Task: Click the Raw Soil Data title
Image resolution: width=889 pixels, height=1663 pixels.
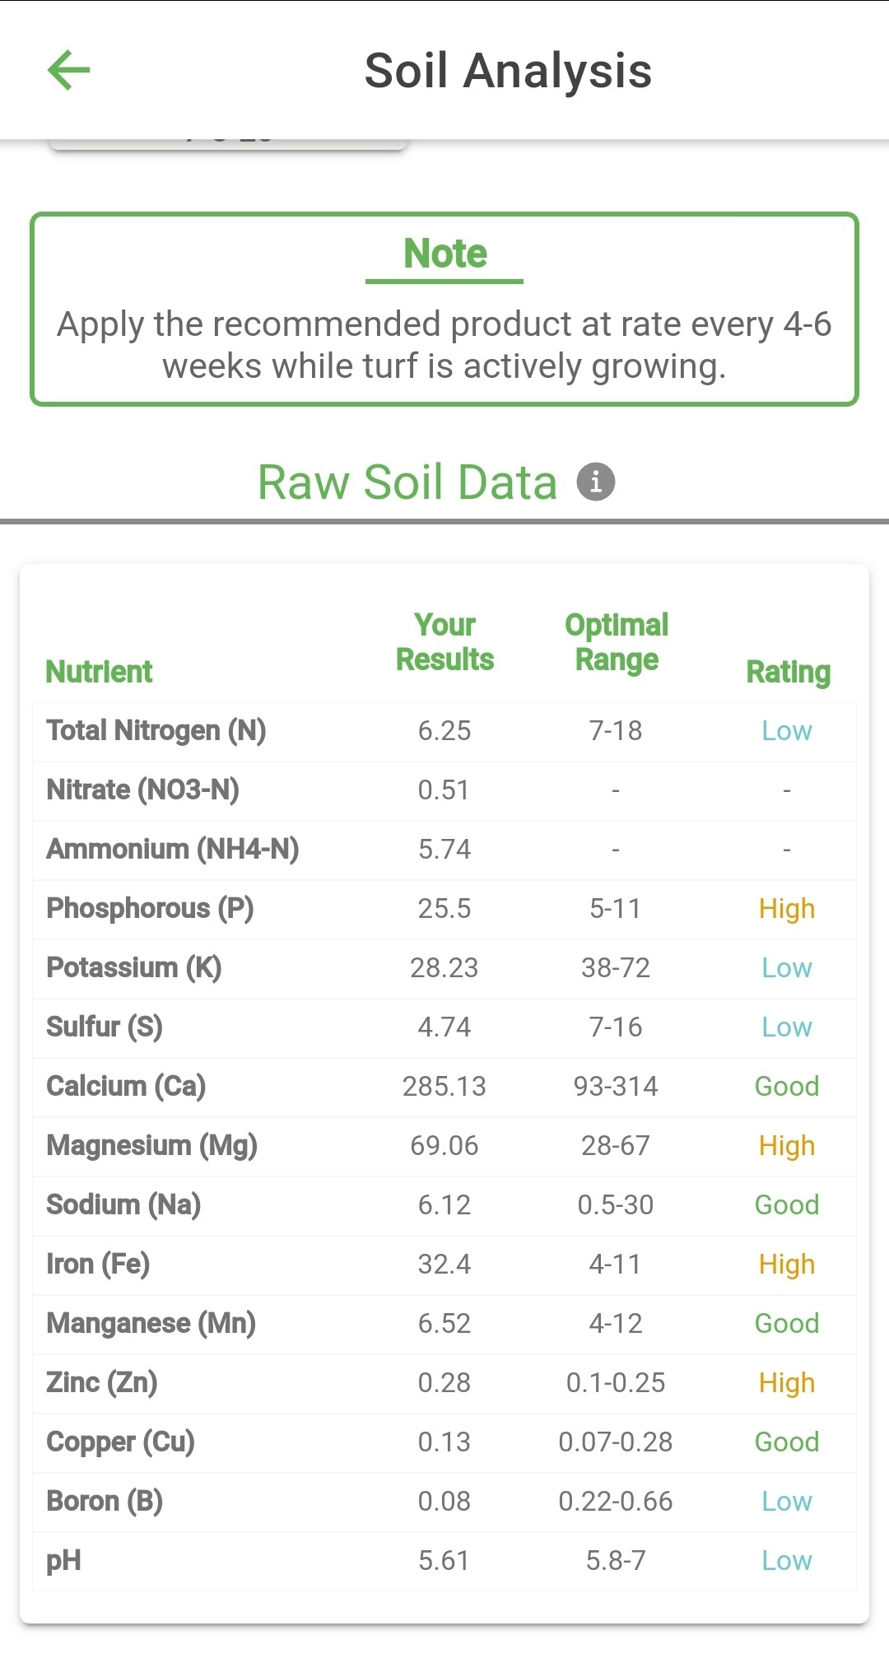Action: (x=407, y=482)
